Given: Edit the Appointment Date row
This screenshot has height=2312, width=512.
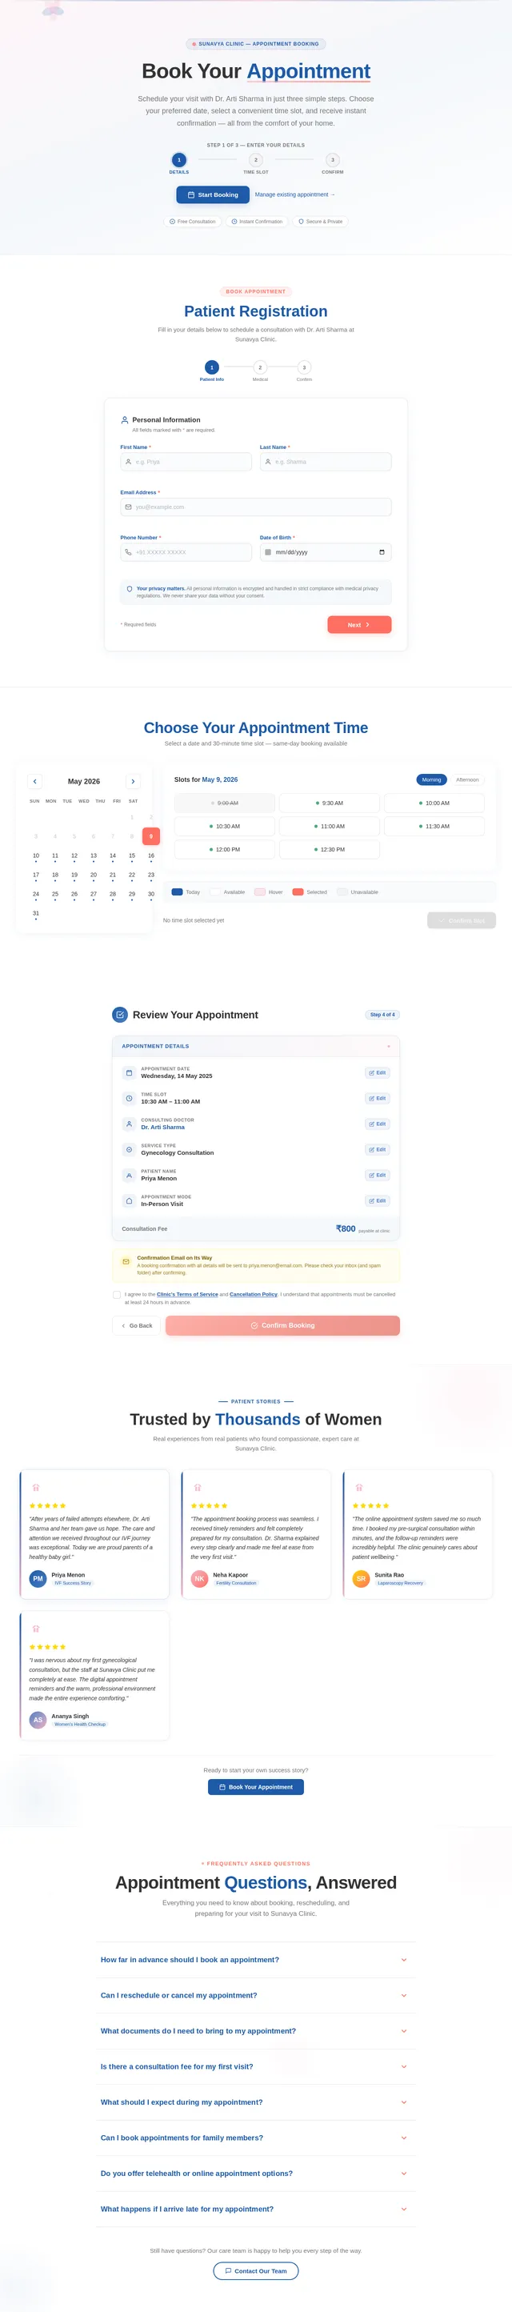Looking at the screenshot, I should [378, 1072].
